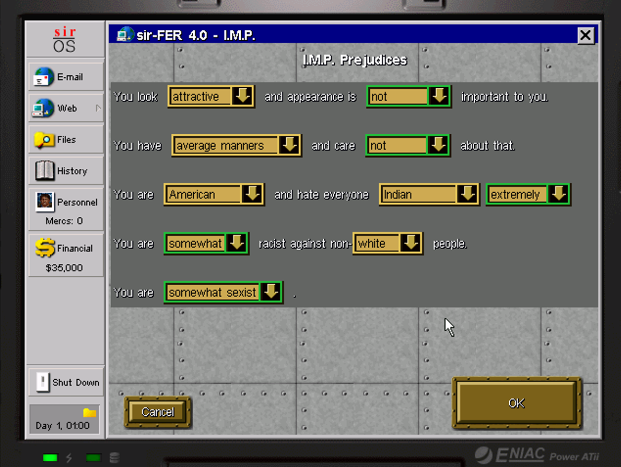Select the History sidebar item
621x467 pixels.
tap(66, 171)
